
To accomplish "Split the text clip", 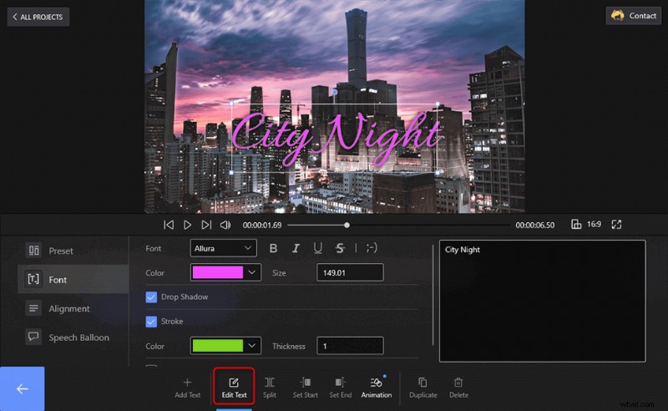I will (x=270, y=388).
